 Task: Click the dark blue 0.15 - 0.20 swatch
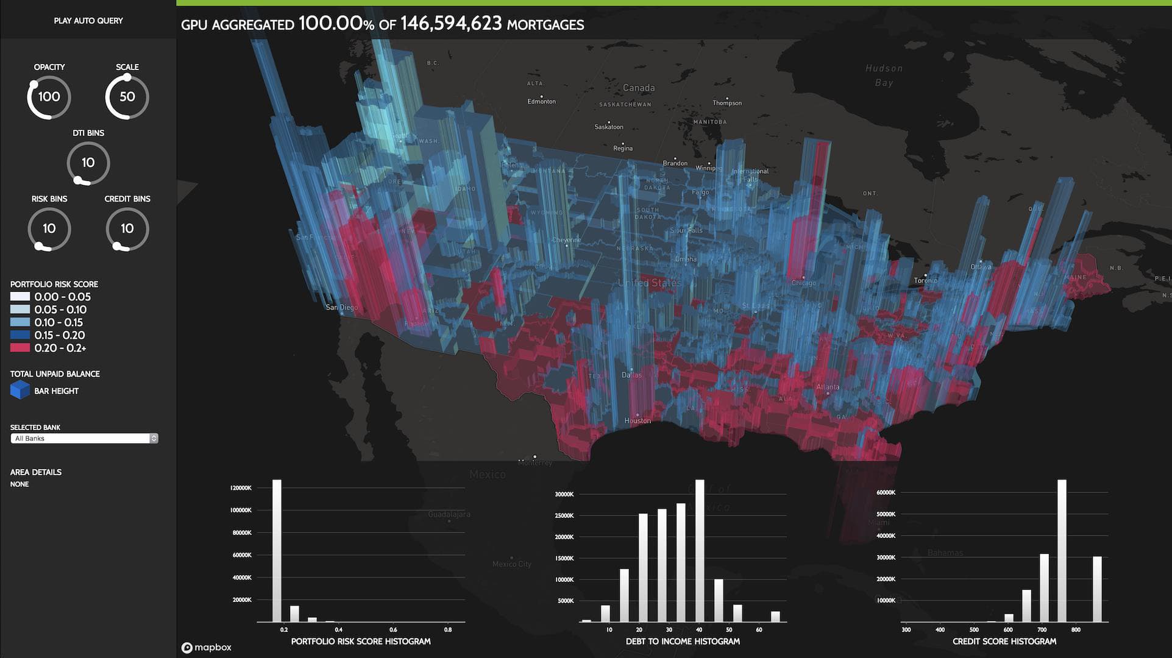pyautogui.click(x=20, y=335)
